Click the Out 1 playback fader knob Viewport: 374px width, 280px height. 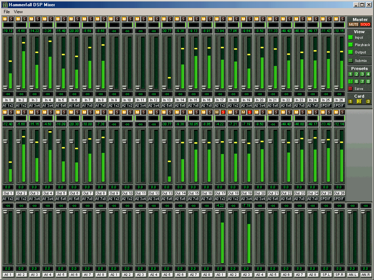5,141
